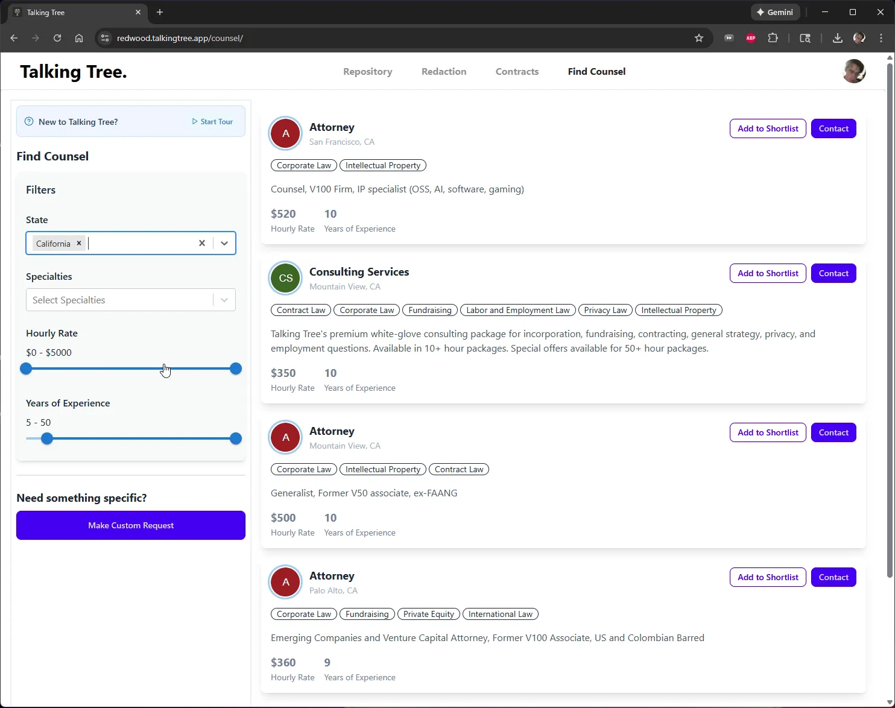Open the Redaction tab

[x=444, y=71]
